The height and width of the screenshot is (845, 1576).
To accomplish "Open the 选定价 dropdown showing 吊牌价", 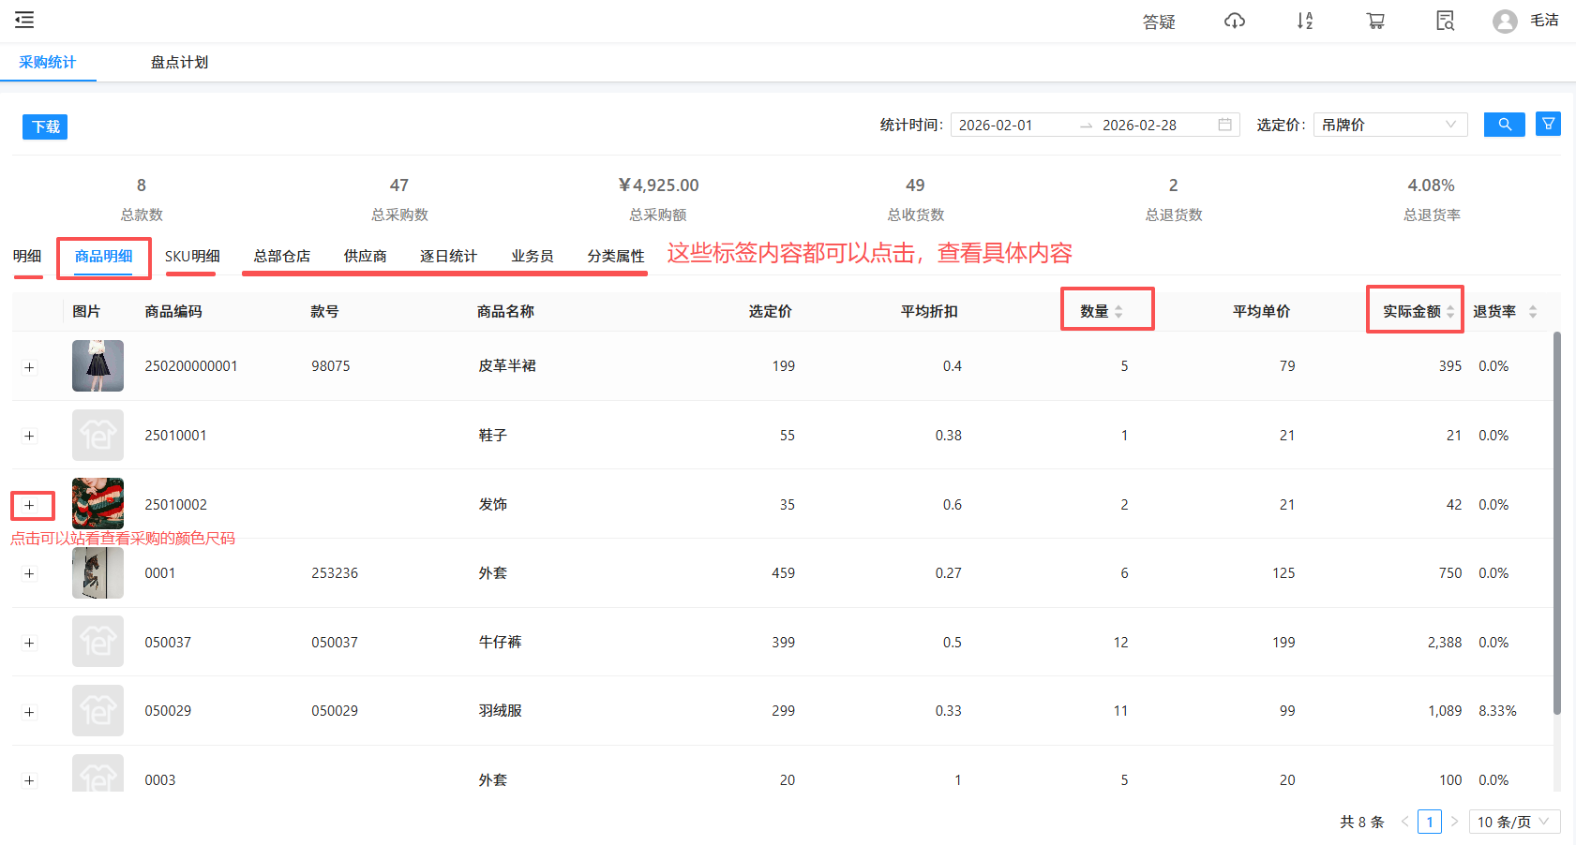I will 1389,125.
